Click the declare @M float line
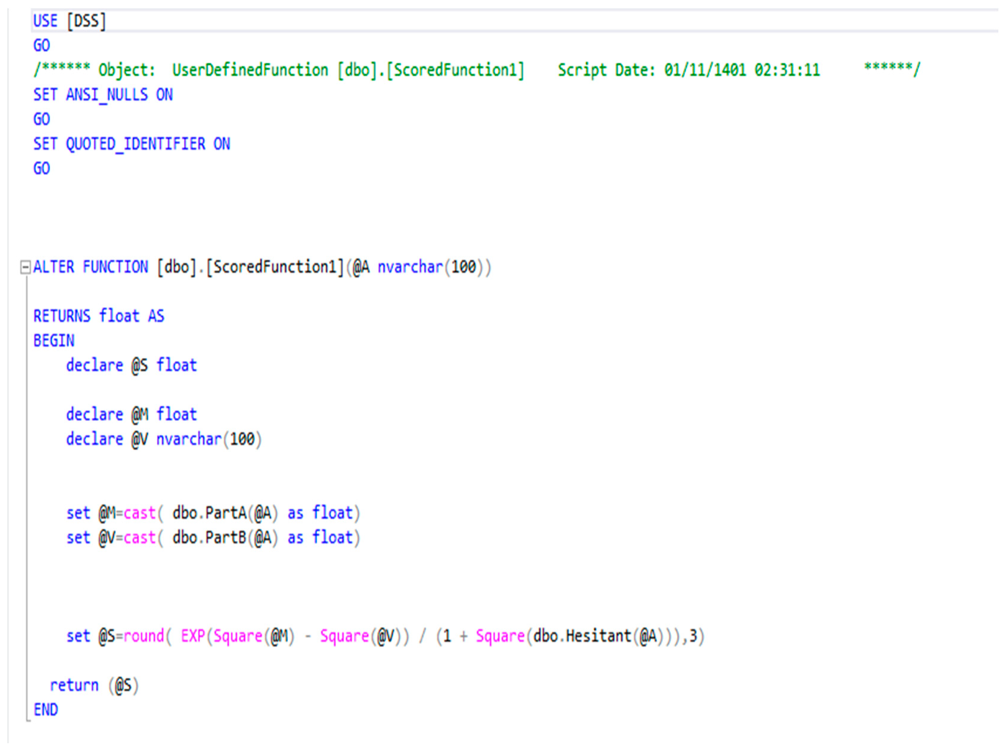Image resolution: width=1004 pixels, height=751 pixels. [131, 414]
